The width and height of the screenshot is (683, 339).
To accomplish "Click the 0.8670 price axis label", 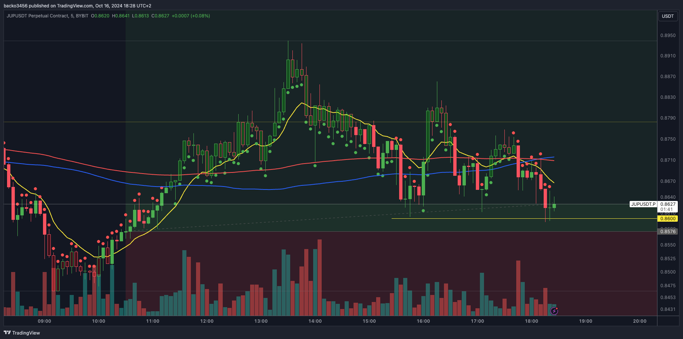I will [668, 181].
